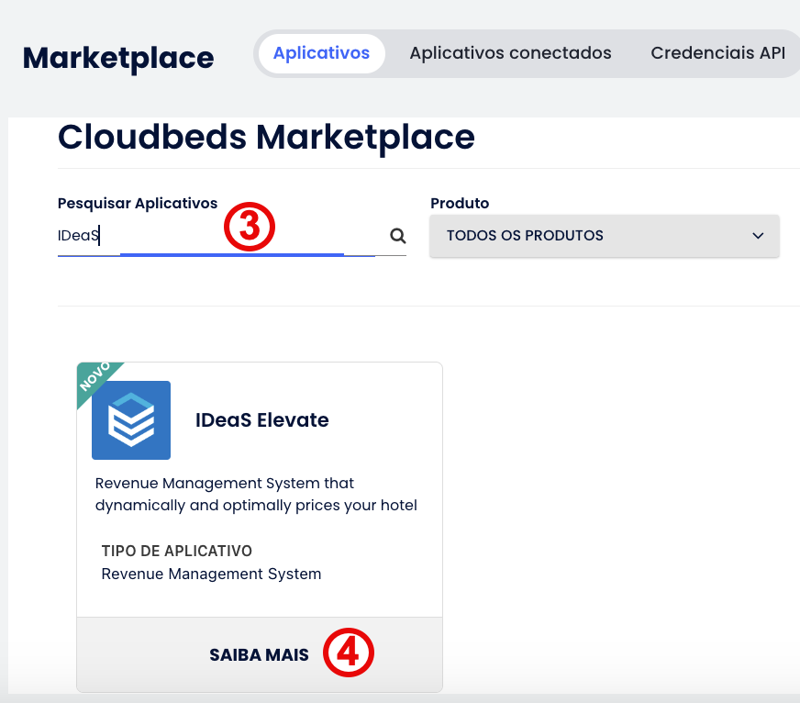Open the Aplicativos conectados tab
Screen dimensions: 800x703
coord(510,53)
